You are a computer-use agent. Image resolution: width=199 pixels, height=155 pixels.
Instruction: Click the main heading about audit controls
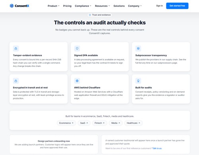(x=100, y=23)
